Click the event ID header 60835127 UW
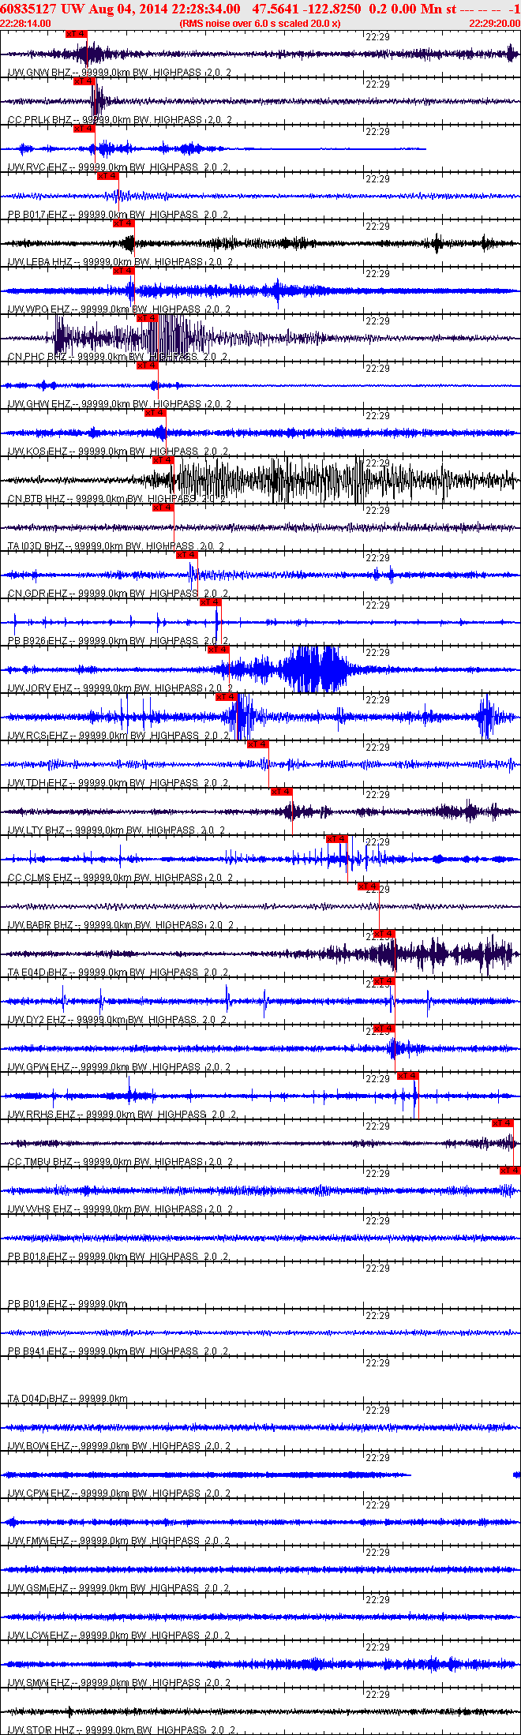 (x=43, y=9)
